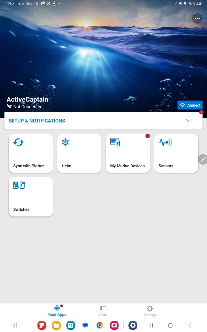Open the three-dot overflow menu
207x332 pixels.
(197, 18)
